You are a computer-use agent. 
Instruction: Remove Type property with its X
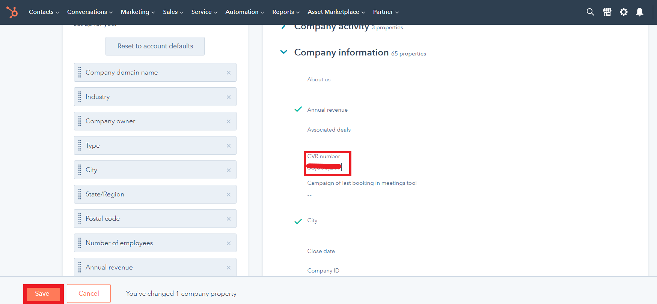tap(229, 146)
